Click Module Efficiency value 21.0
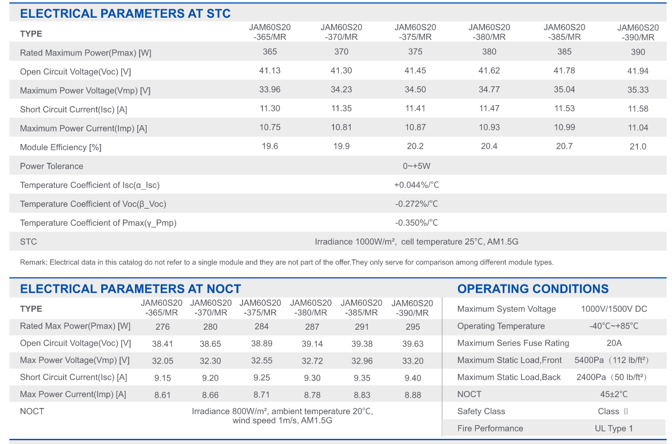The width and height of the screenshot is (672, 444). click(638, 146)
